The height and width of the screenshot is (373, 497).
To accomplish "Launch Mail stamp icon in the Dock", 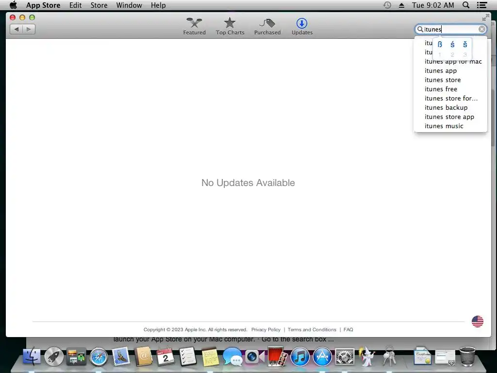I will click(121, 356).
